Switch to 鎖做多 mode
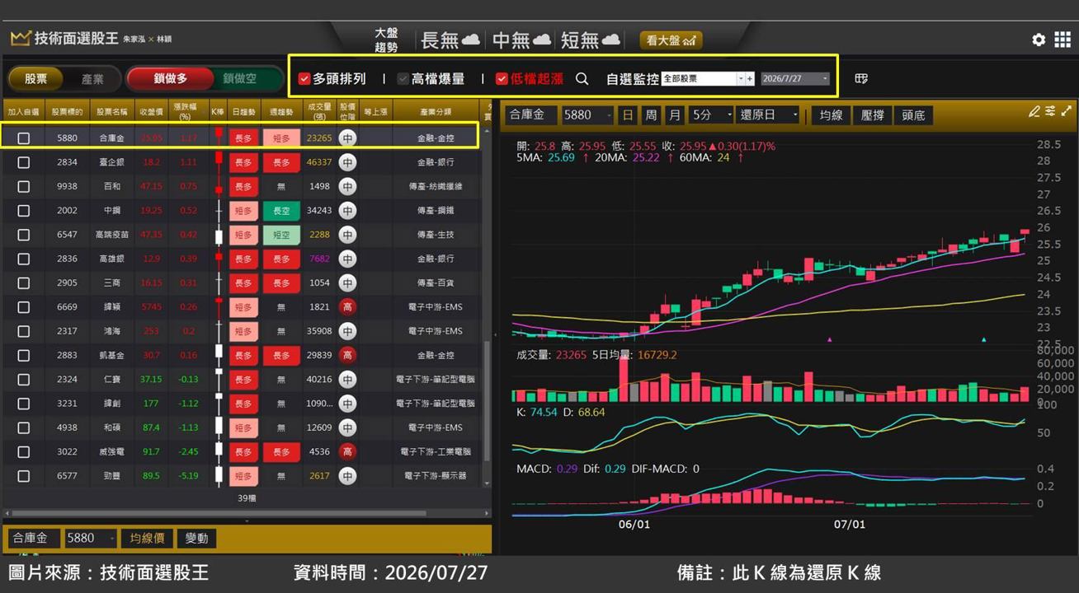The width and height of the screenshot is (1079, 593). 171,79
